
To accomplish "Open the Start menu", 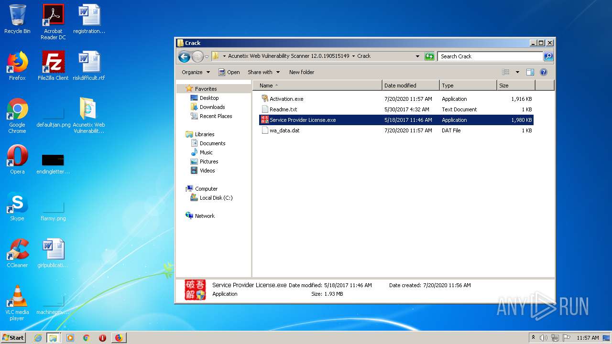I will [x=13, y=337].
